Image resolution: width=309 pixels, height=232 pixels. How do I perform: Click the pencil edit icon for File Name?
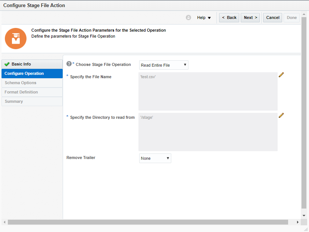click(281, 75)
